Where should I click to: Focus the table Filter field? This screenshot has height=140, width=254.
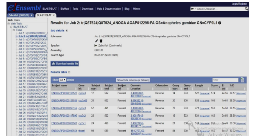225,80
